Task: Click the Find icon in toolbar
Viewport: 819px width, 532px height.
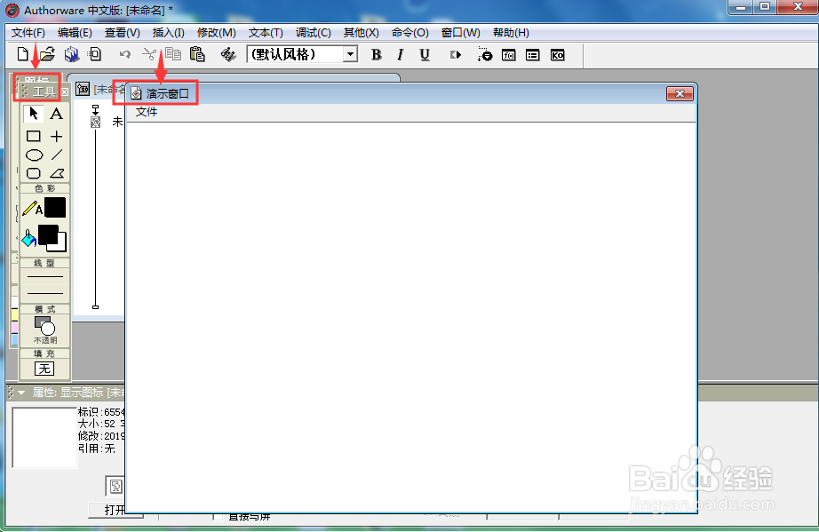Action: click(x=228, y=54)
